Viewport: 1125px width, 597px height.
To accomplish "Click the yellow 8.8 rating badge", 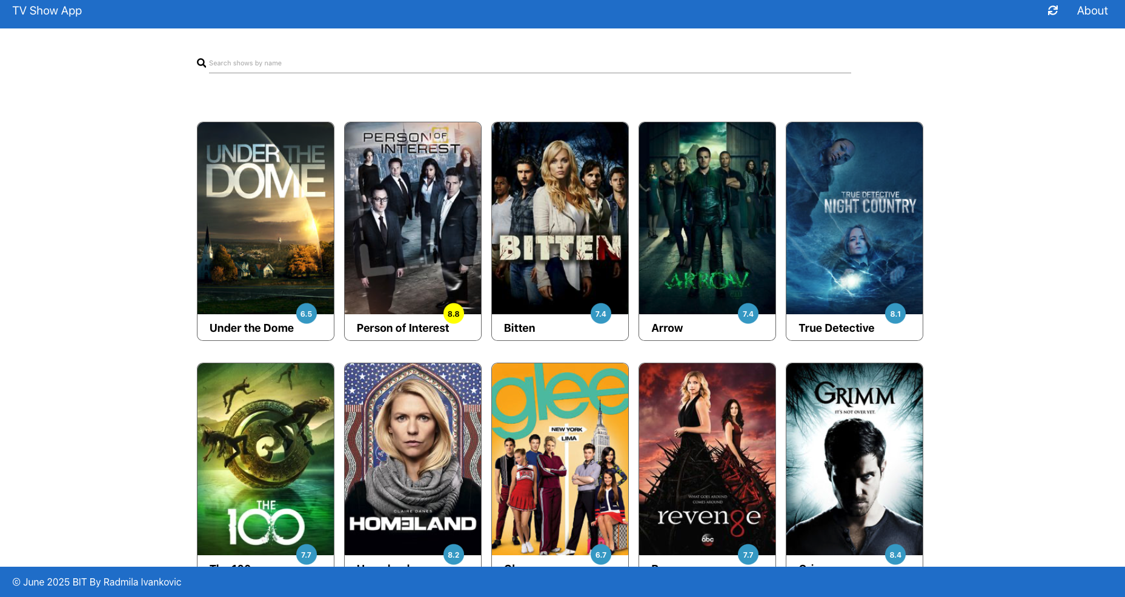I will pos(453,314).
